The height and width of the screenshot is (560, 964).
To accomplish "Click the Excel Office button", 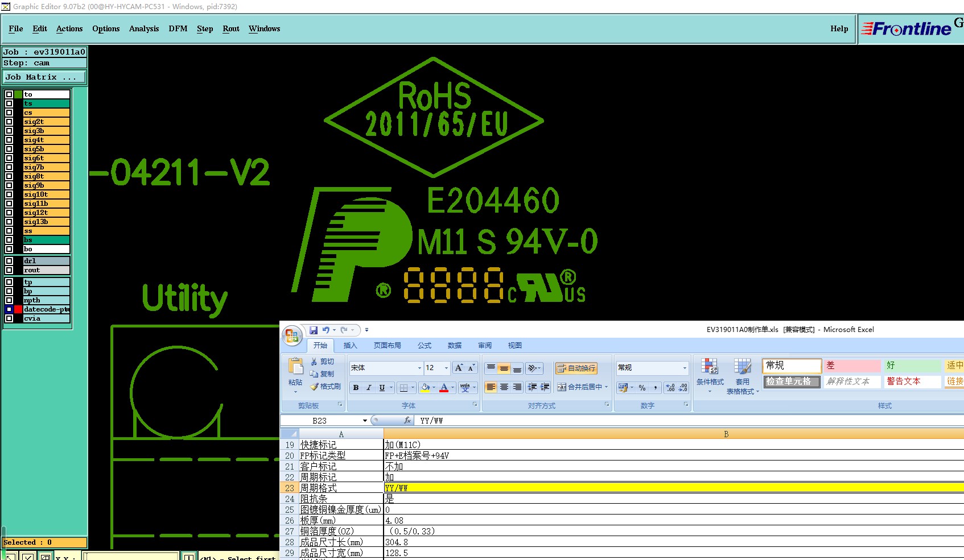I will pyautogui.click(x=292, y=335).
